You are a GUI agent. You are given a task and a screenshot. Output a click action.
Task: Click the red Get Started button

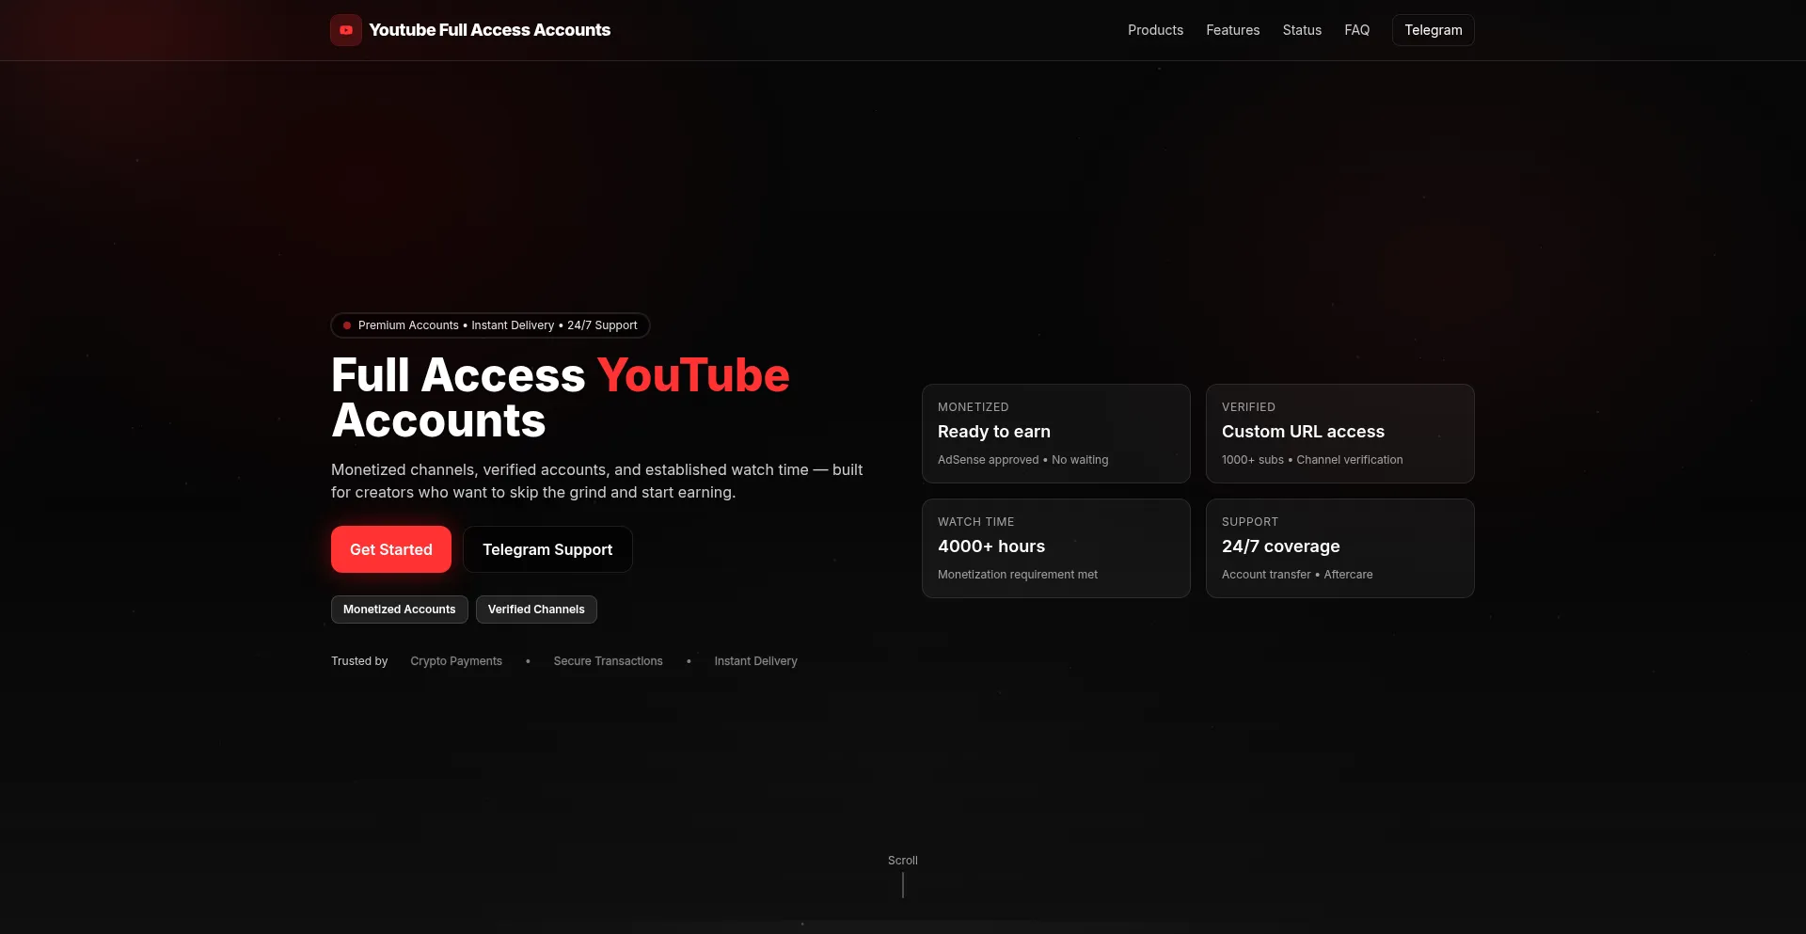tap(390, 549)
